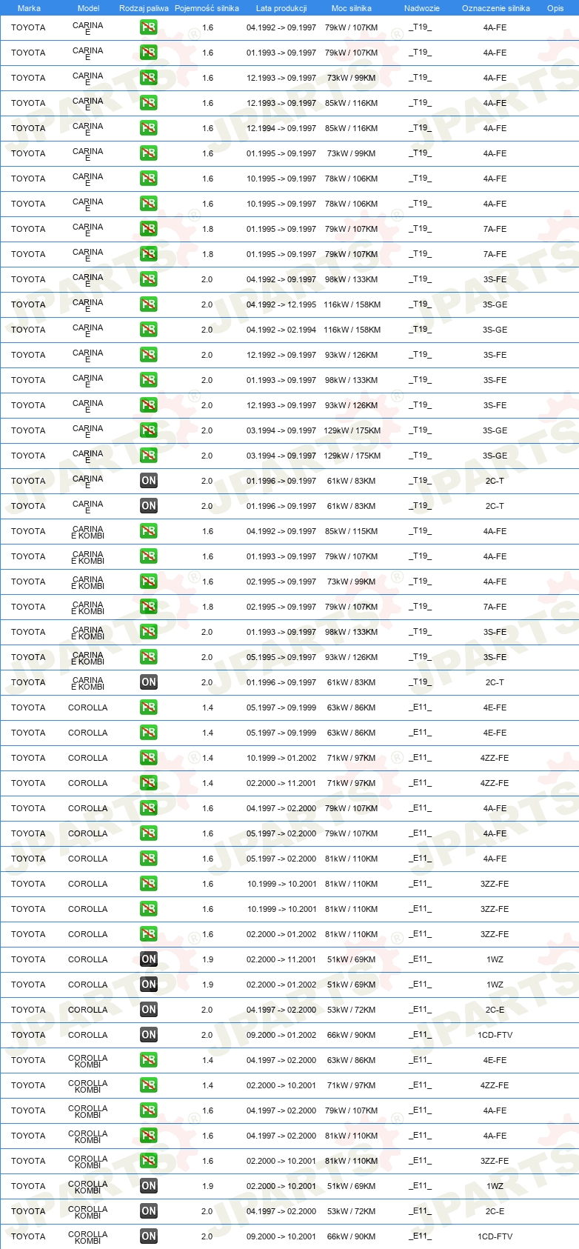Viewport: 579px width, 1249px height.
Task: Click '98kW / 133KM' in Carina E 04.1992 row
Action: [x=352, y=279]
